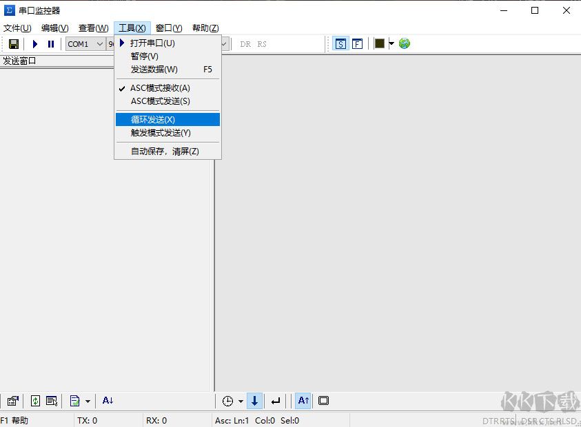Click the dark color swatch near the toolbar
This screenshot has width=581, height=427.
[x=379, y=43]
